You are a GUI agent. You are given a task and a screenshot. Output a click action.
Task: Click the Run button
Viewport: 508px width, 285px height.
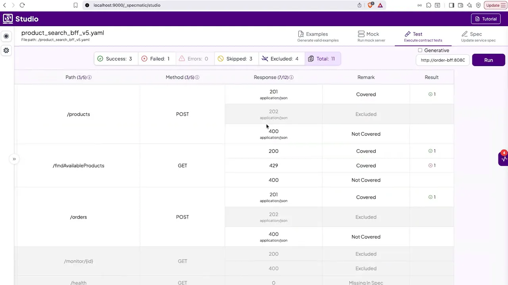coord(489,60)
